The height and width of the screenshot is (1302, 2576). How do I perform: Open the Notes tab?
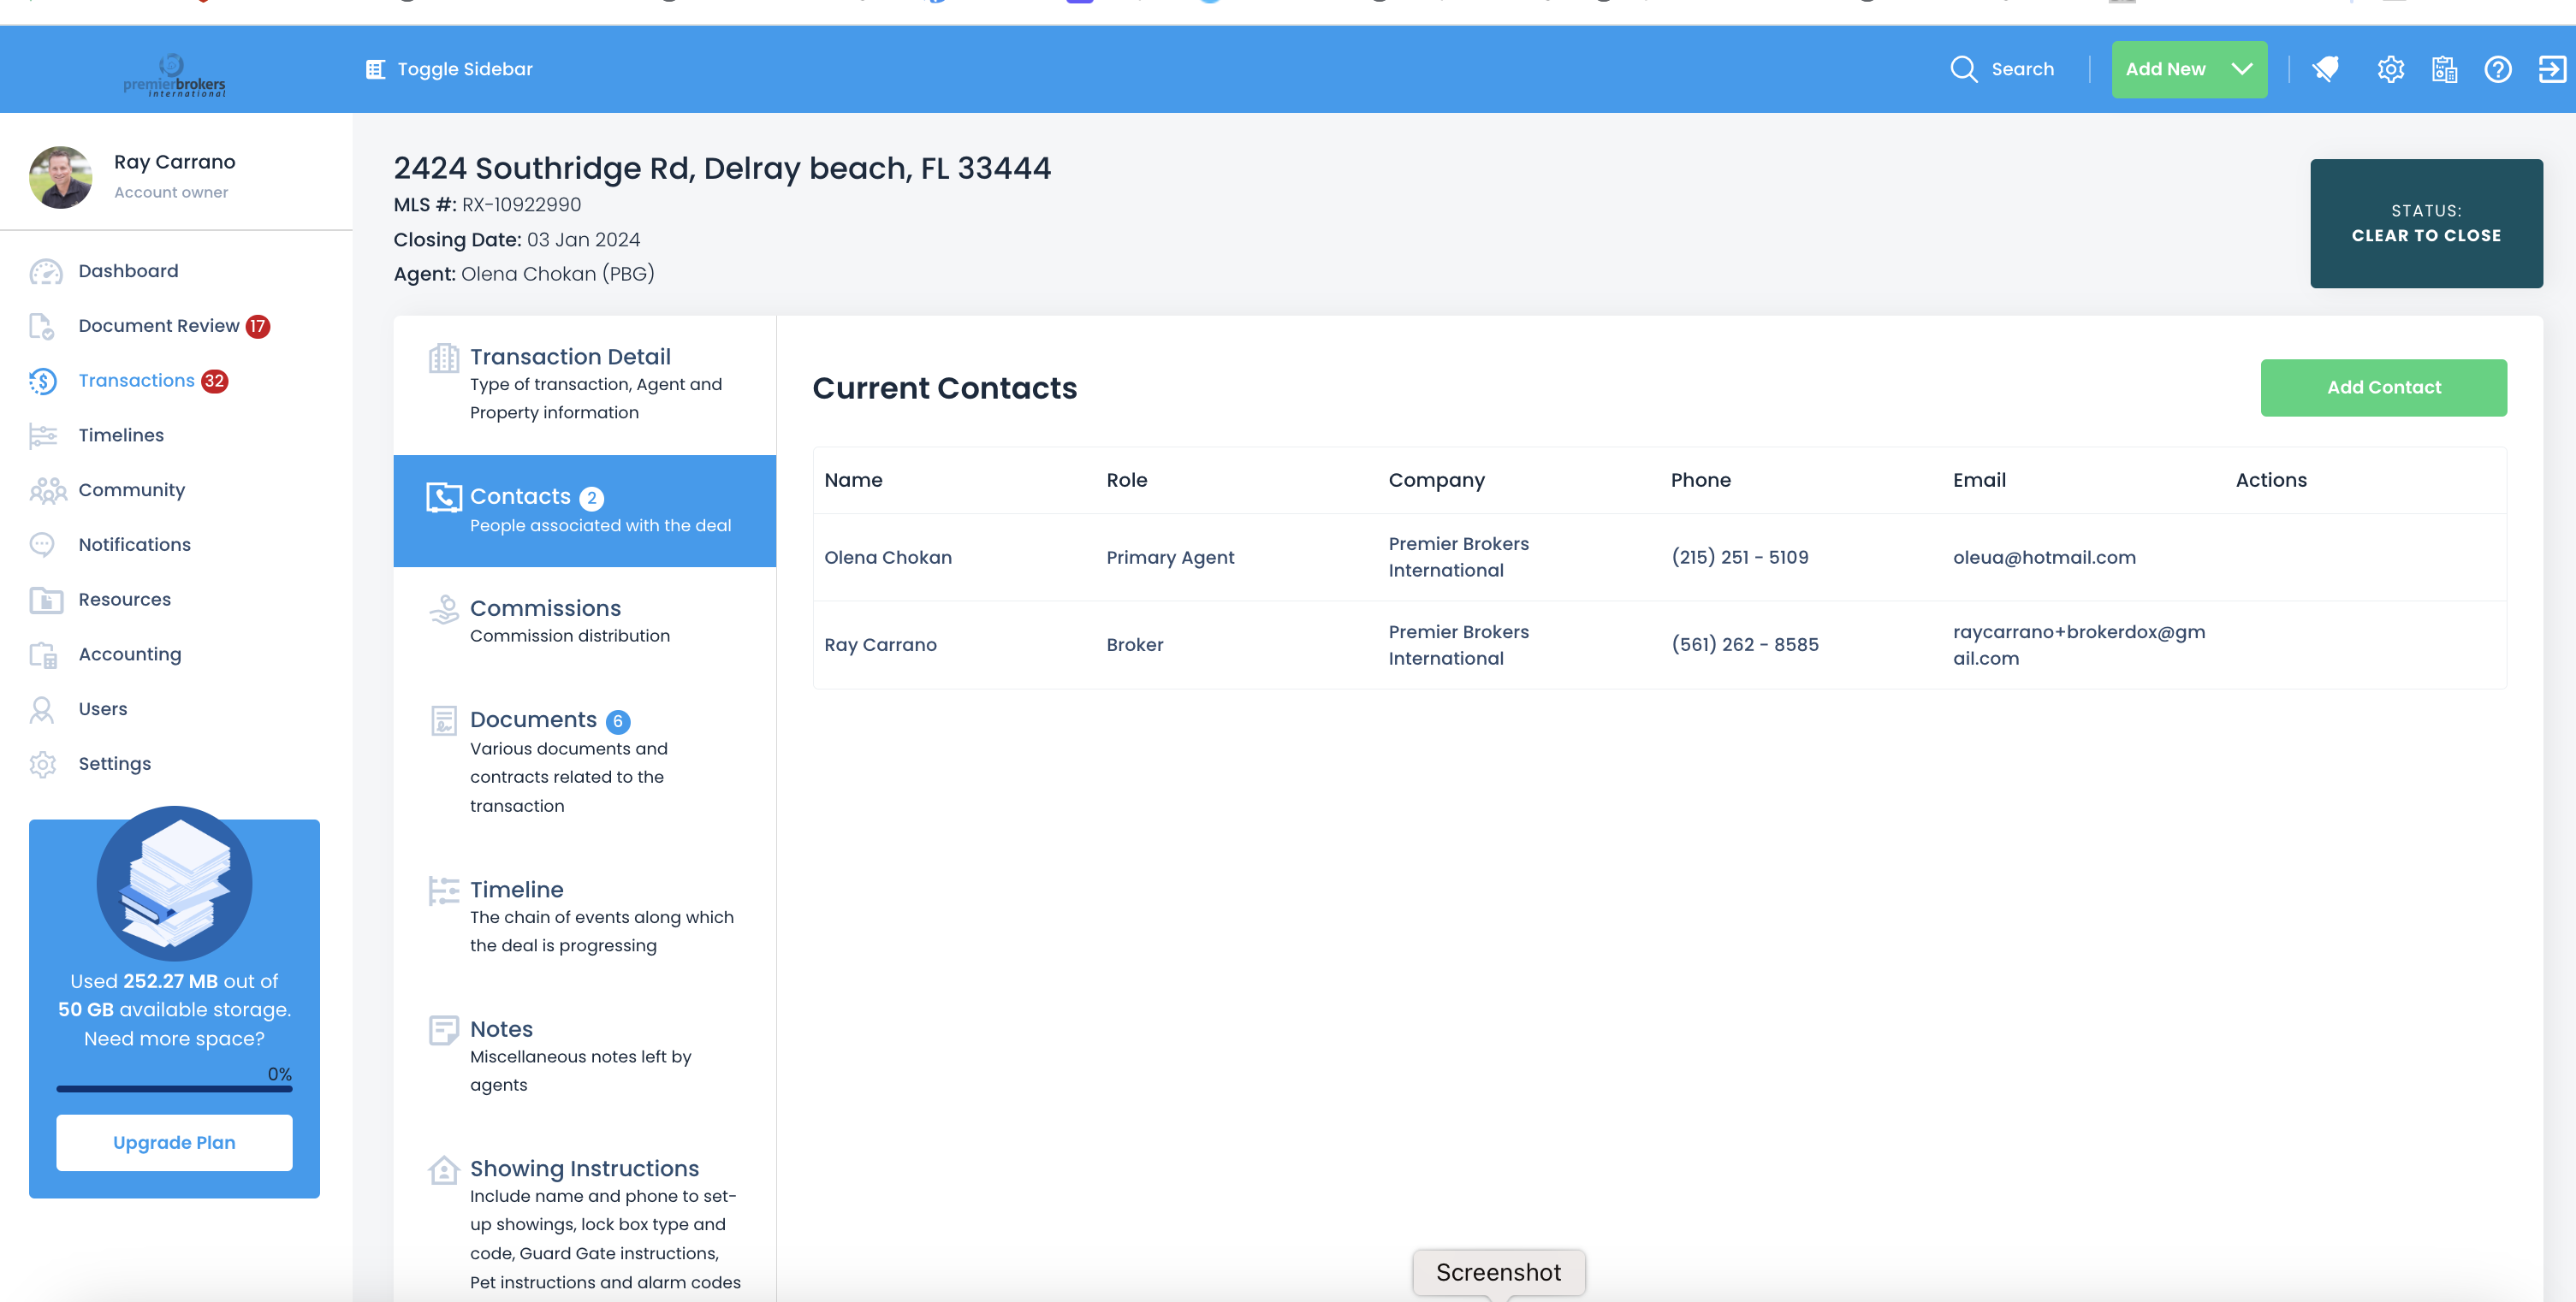pos(584,1056)
